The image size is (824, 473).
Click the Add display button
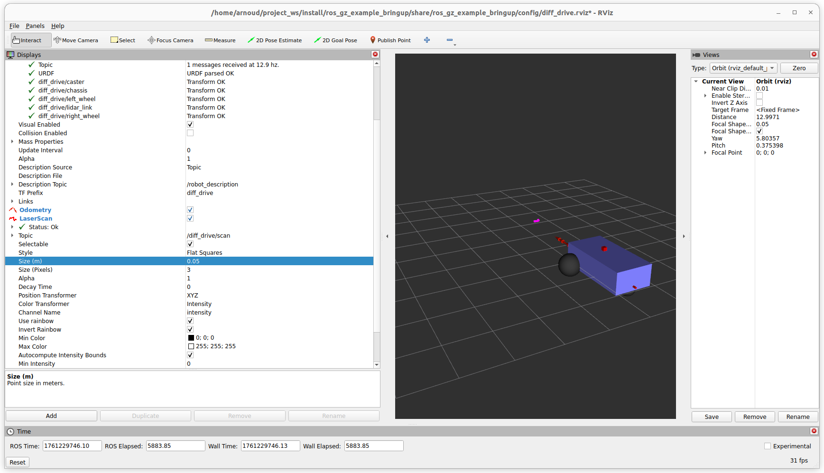(51, 416)
